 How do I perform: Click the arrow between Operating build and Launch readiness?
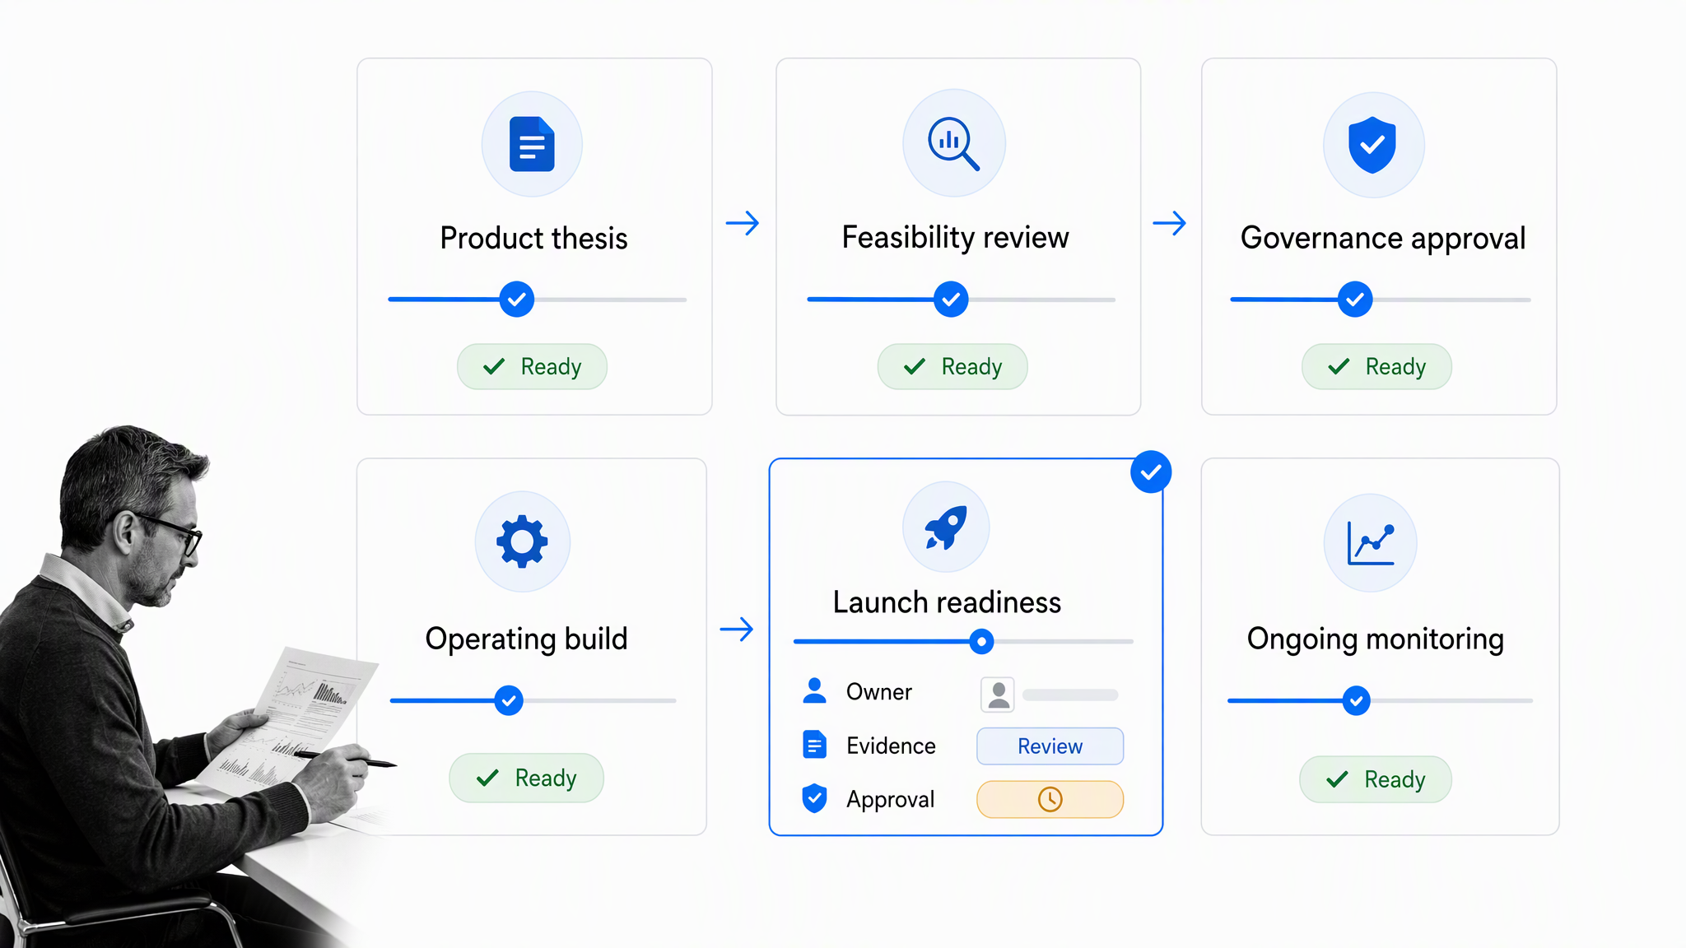(737, 630)
